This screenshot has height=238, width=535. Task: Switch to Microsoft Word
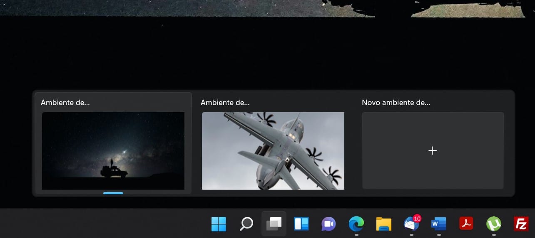(438, 224)
